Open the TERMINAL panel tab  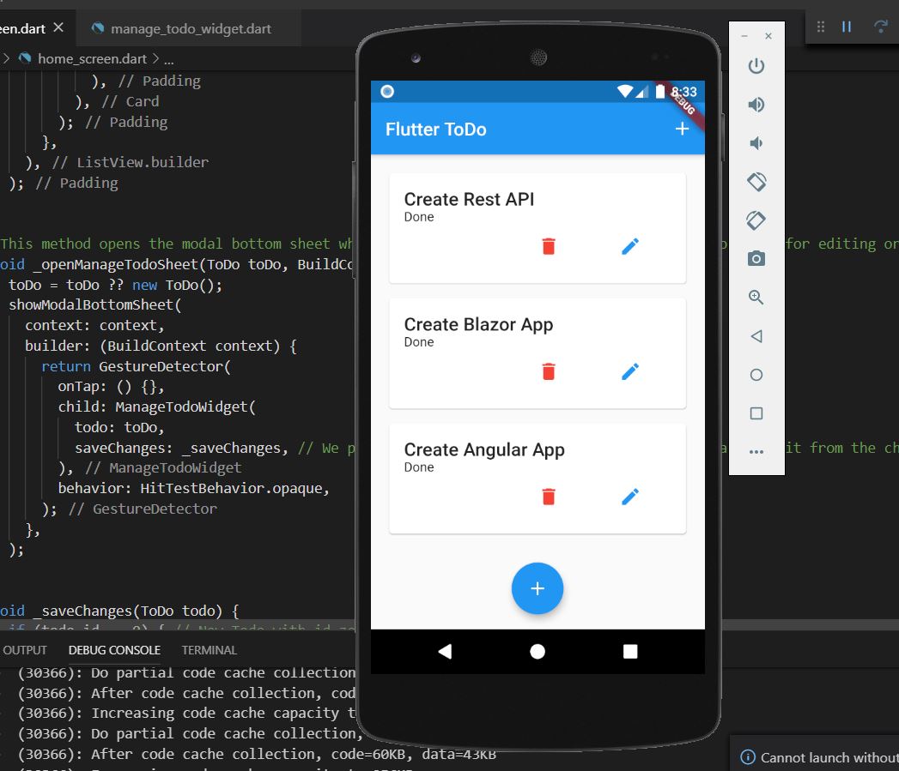[209, 650]
